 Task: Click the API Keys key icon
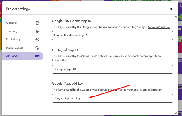(x=37, y=56)
